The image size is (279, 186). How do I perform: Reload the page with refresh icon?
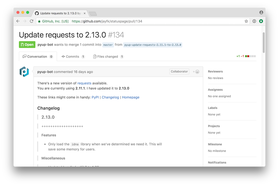tap(31, 21)
